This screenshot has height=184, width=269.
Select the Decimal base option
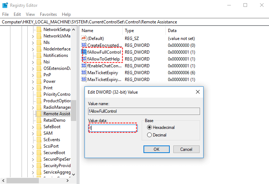150,135
